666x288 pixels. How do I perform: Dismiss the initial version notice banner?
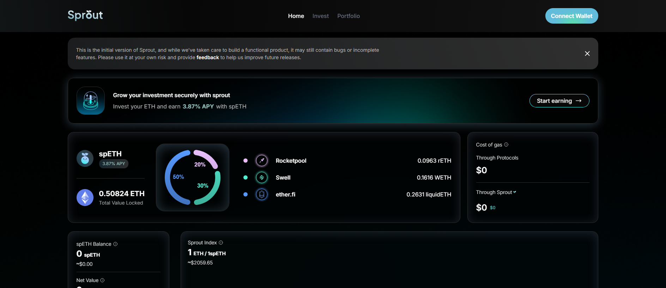point(587,54)
